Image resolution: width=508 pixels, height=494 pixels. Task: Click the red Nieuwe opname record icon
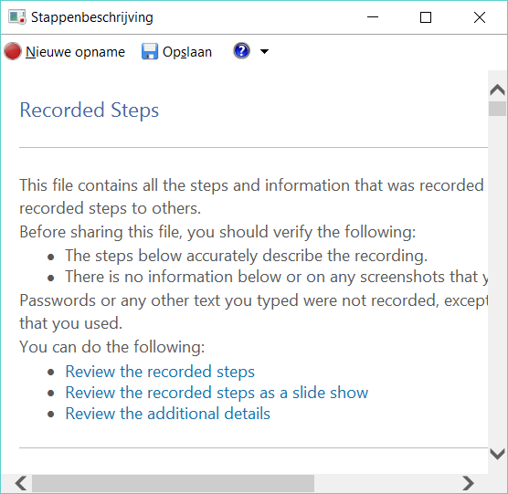coord(13,51)
